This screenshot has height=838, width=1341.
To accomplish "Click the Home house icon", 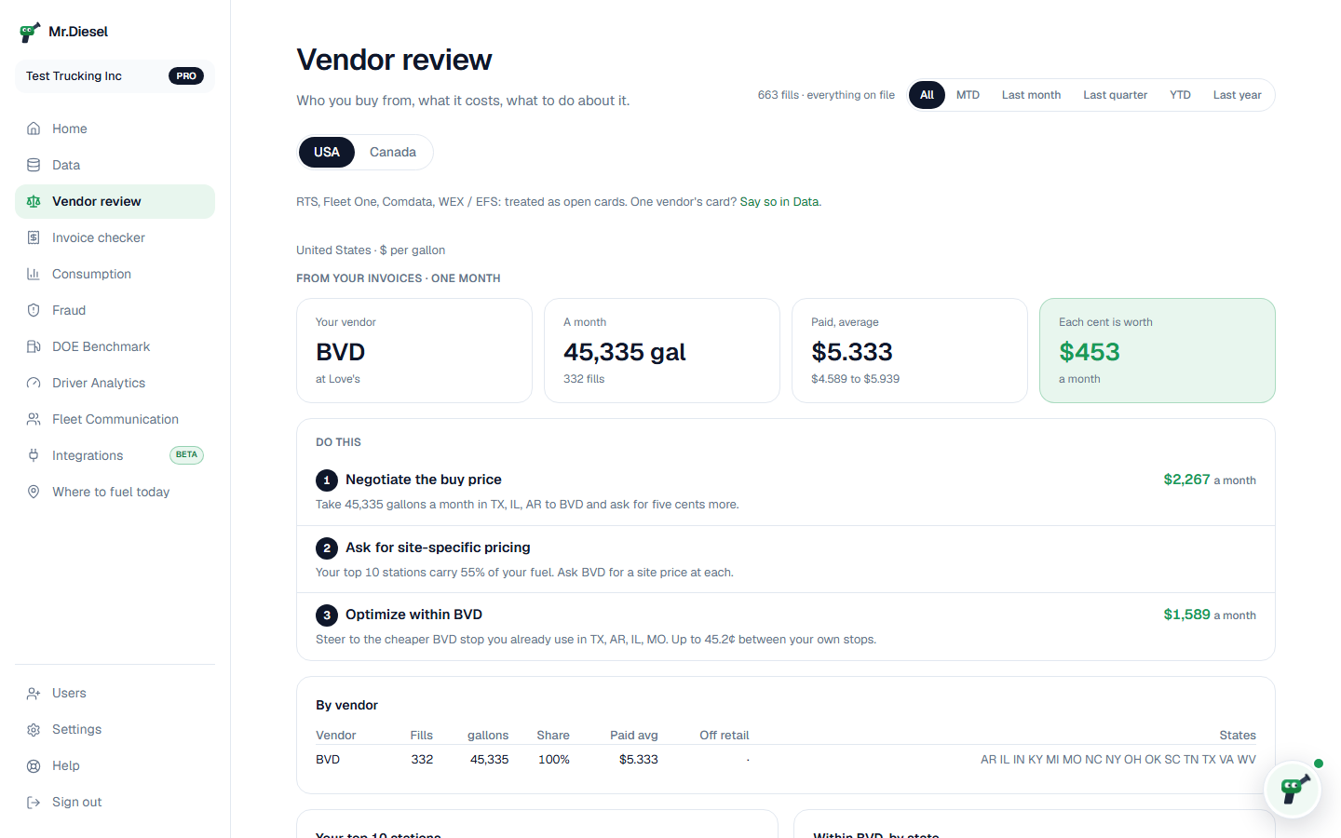I will point(34,128).
